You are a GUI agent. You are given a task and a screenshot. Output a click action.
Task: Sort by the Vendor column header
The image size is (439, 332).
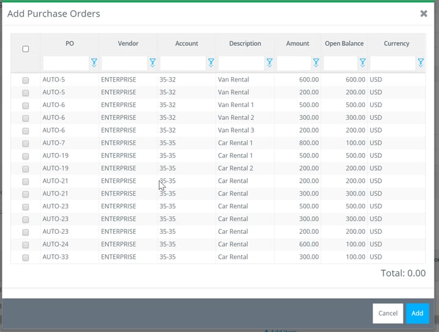[128, 43]
